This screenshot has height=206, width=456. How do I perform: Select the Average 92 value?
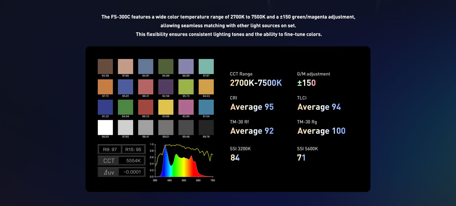click(252, 131)
